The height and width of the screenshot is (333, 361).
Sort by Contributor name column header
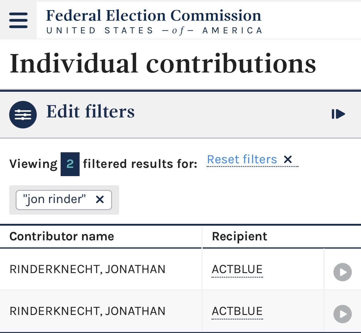click(x=62, y=236)
